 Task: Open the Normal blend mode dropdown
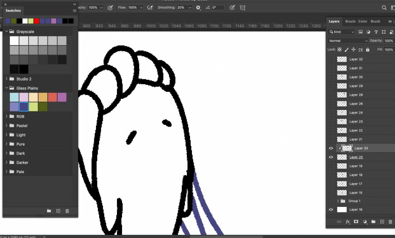point(348,41)
